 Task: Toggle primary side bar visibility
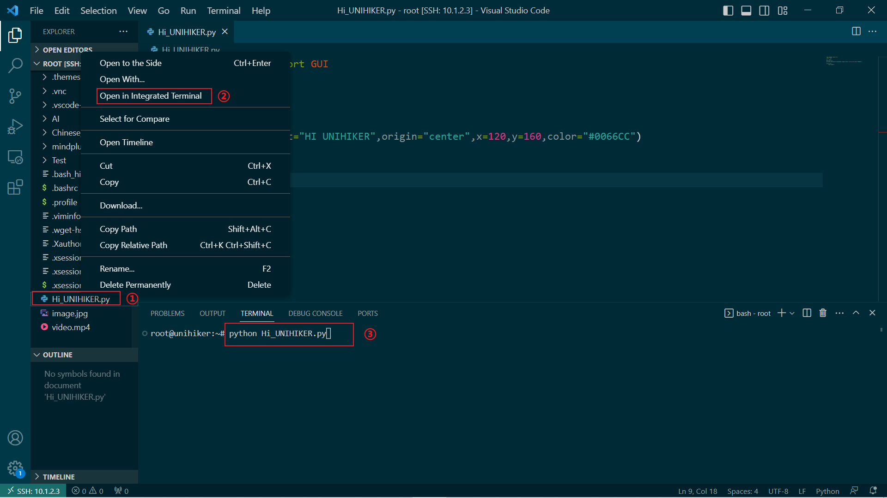coord(728,11)
